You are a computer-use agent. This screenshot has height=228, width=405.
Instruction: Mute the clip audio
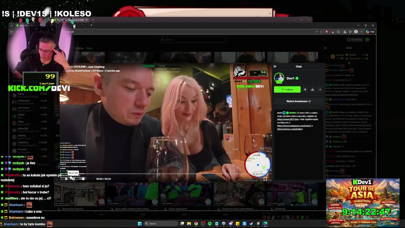point(73,179)
